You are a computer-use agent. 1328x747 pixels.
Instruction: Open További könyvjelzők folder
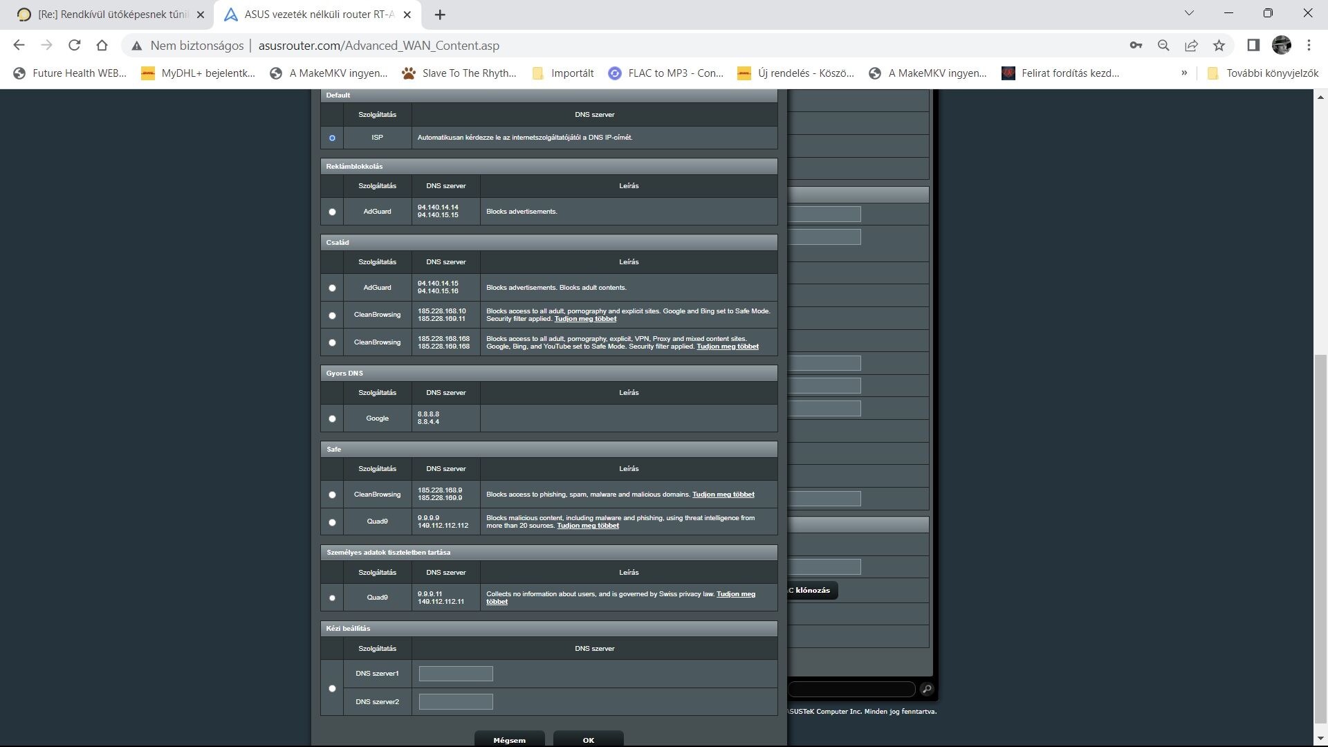[1262, 73]
